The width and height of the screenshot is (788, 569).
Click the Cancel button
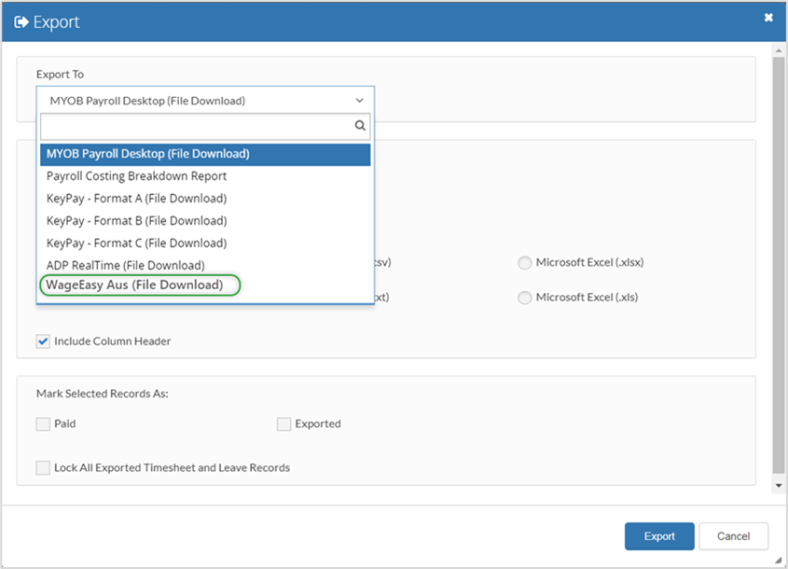(x=733, y=536)
